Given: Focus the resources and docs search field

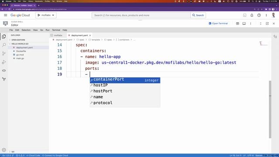Looking at the screenshot, I should tap(141, 15).
